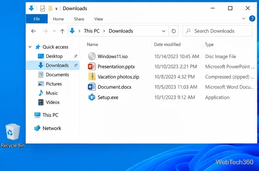Select This PC in navigation pane
The height and width of the screenshot is (171, 259).
click(51, 115)
